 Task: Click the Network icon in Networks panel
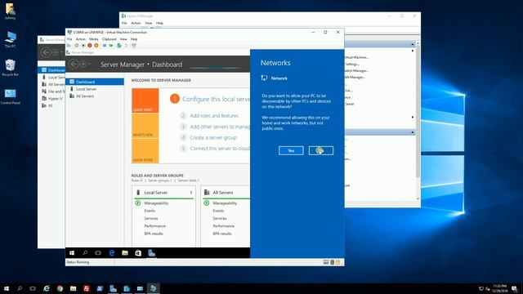coord(264,78)
